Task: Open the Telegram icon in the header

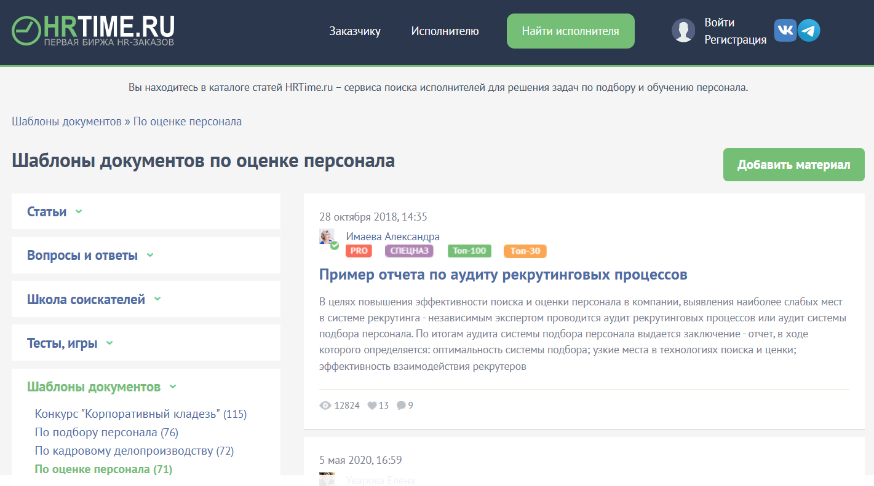Action: (x=809, y=29)
